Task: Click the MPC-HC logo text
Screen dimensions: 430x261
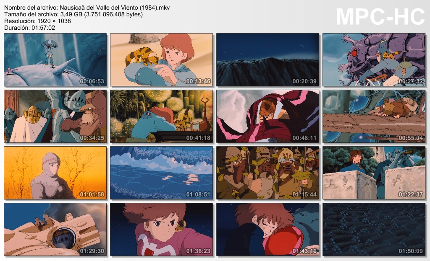Action: pyautogui.click(x=380, y=17)
